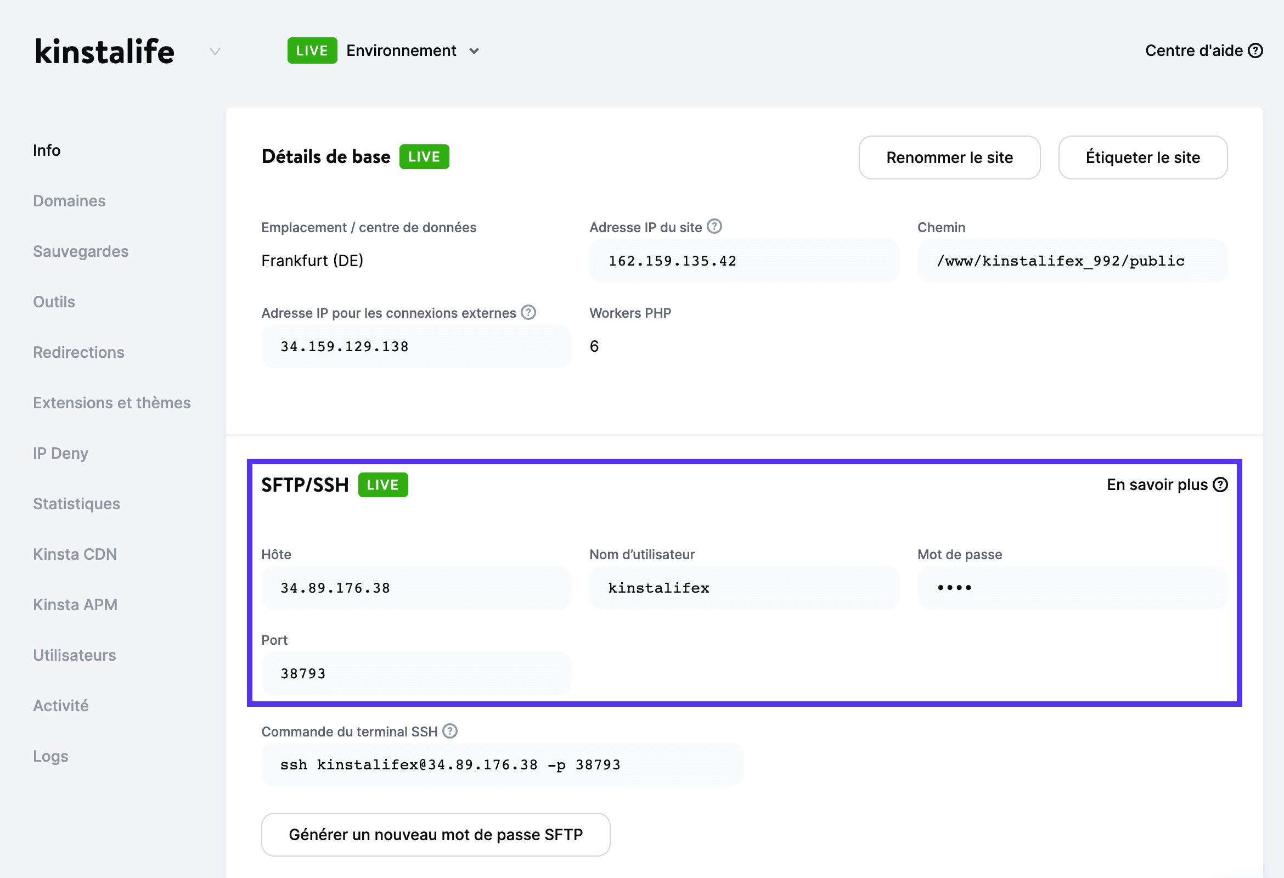Click the LIVE badge next to Détails de base

pyautogui.click(x=424, y=156)
